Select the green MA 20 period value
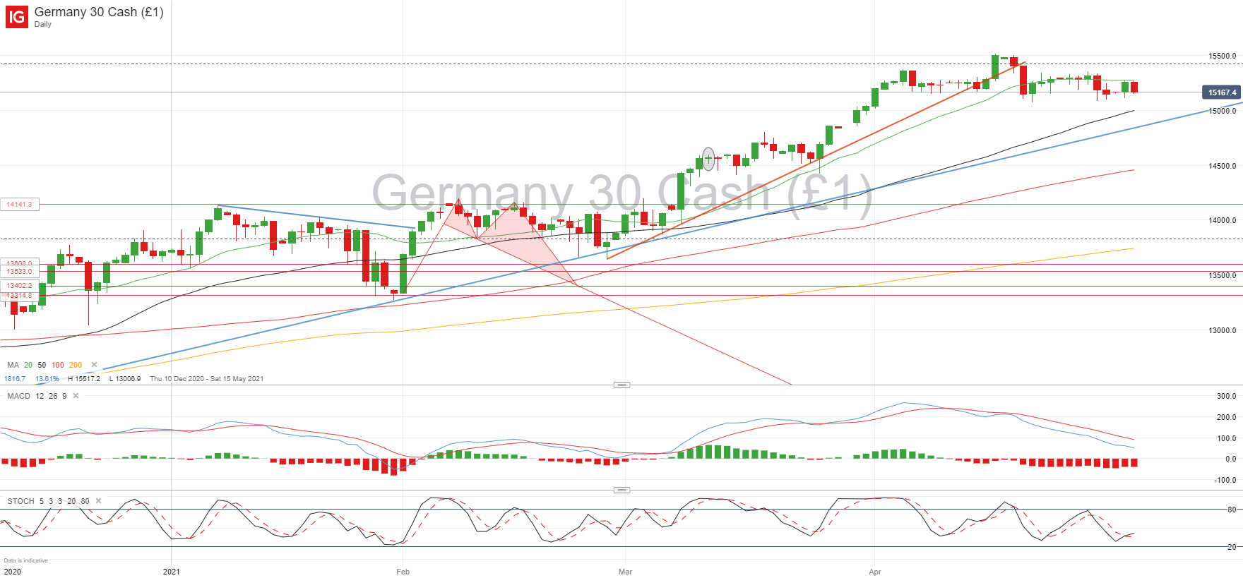Viewport: 1243px width, 578px height. (28, 365)
